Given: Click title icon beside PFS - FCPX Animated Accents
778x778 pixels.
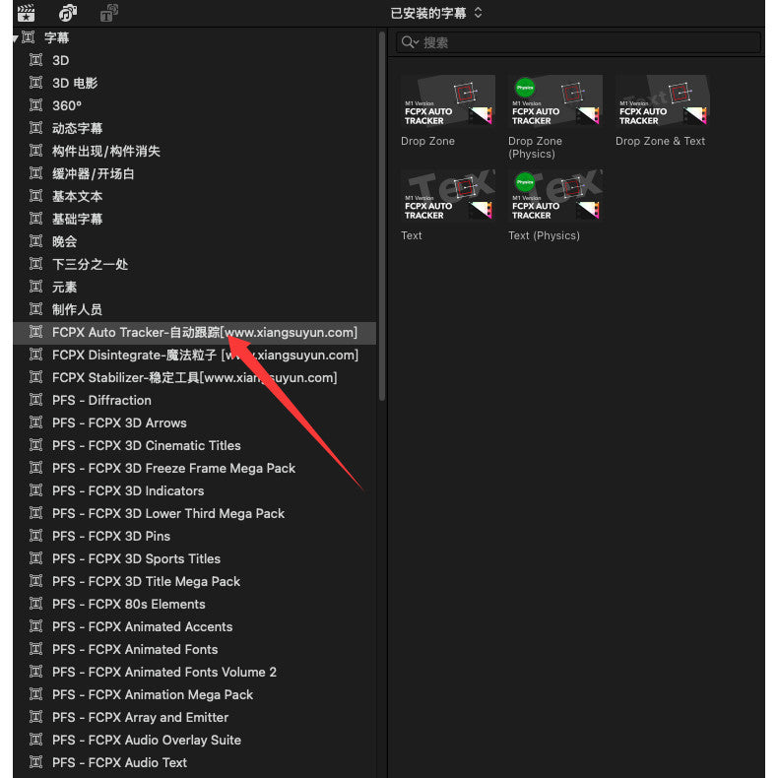Looking at the screenshot, I should click(35, 626).
